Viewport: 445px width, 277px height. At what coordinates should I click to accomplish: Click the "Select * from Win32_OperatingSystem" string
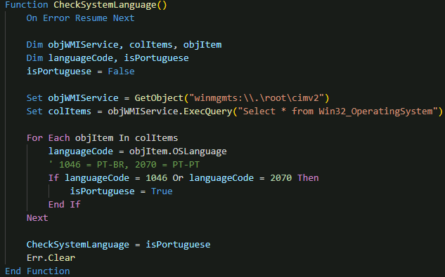click(337, 112)
